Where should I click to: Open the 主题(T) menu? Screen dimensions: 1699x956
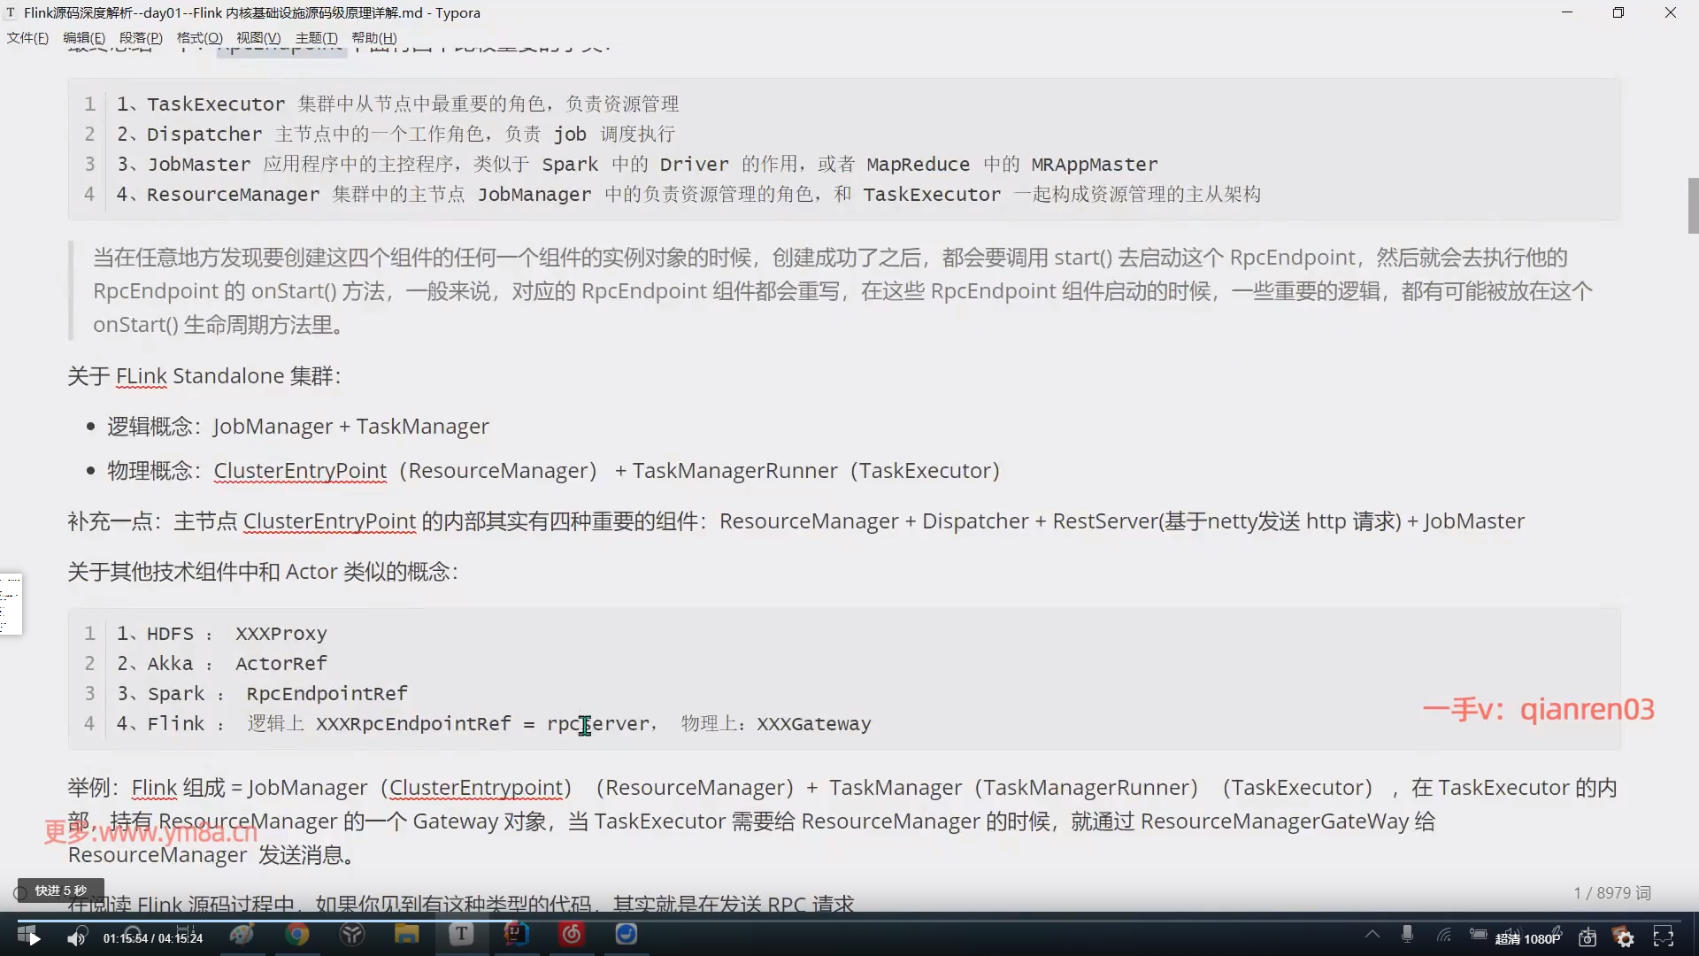(x=316, y=38)
